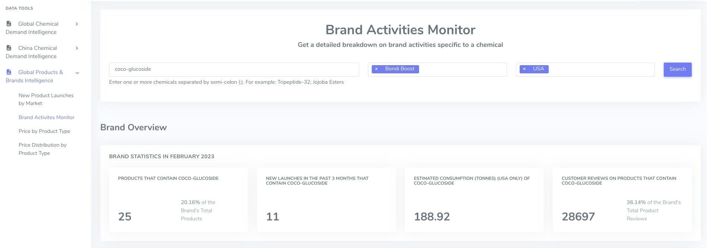The height and width of the screenshot is (248, 707).
Task: Click the 20.16% of Brand's Total Products text
Action: 198,210
